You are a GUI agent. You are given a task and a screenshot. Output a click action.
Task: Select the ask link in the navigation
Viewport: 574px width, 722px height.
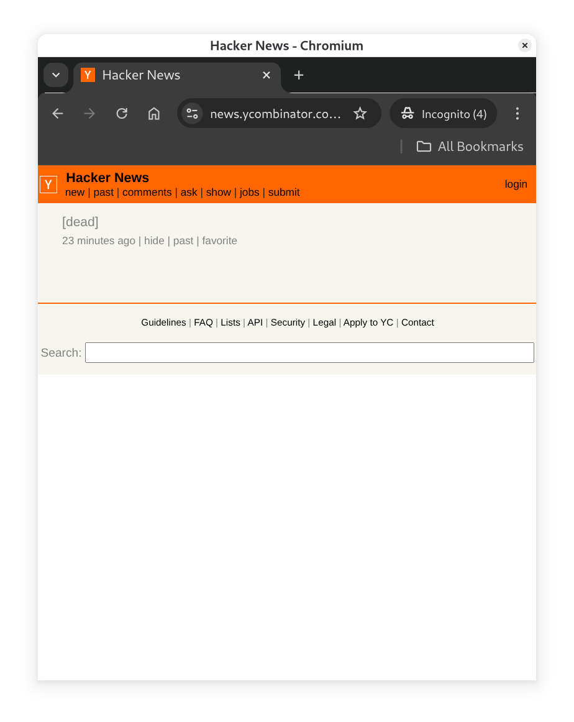pyautogui.click(x=189, y=192)
